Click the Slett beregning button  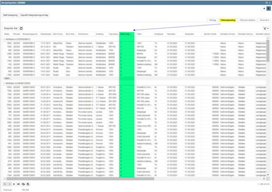(x=10, y=15)
